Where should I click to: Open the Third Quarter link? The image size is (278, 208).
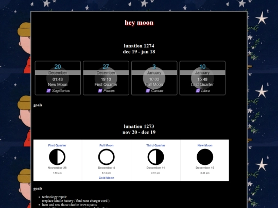point(155,145)
